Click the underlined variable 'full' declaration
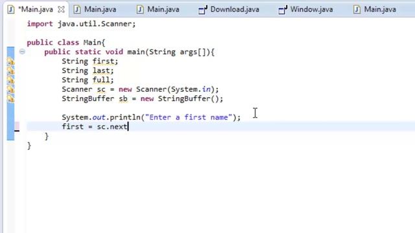This screenshot has height=233, width=415. [101, 80]
